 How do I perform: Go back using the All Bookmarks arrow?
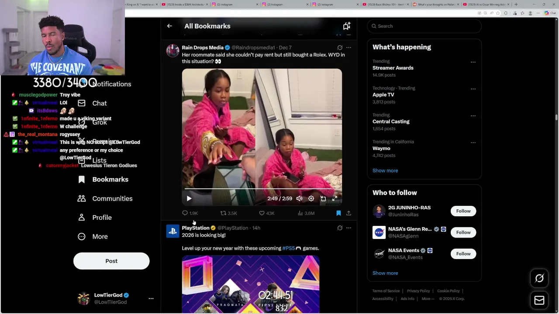(169, 26)
